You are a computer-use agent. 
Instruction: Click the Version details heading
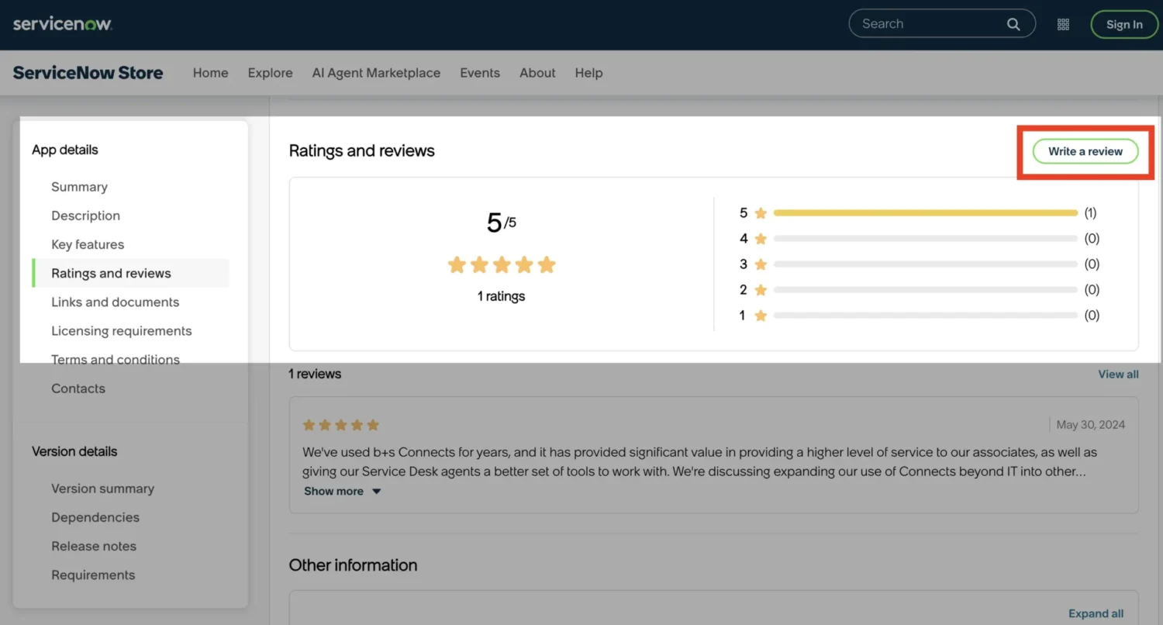[x=74, y=451]
